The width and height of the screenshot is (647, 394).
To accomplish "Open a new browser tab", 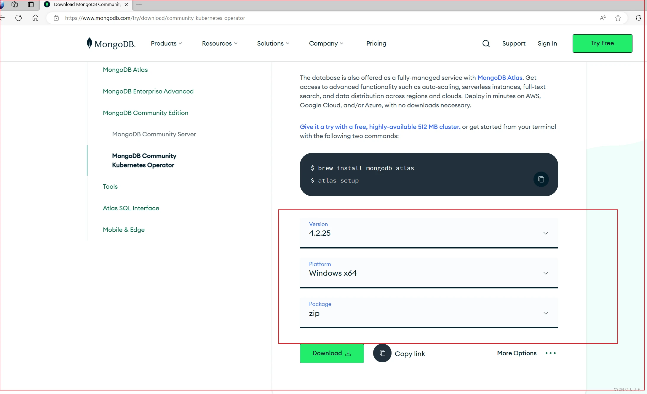I will point(139,4).
